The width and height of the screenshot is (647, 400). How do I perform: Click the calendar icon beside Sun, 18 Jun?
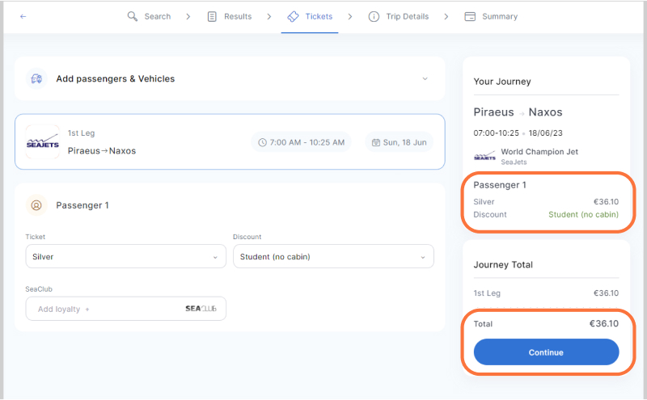click(x=376, y=143)
